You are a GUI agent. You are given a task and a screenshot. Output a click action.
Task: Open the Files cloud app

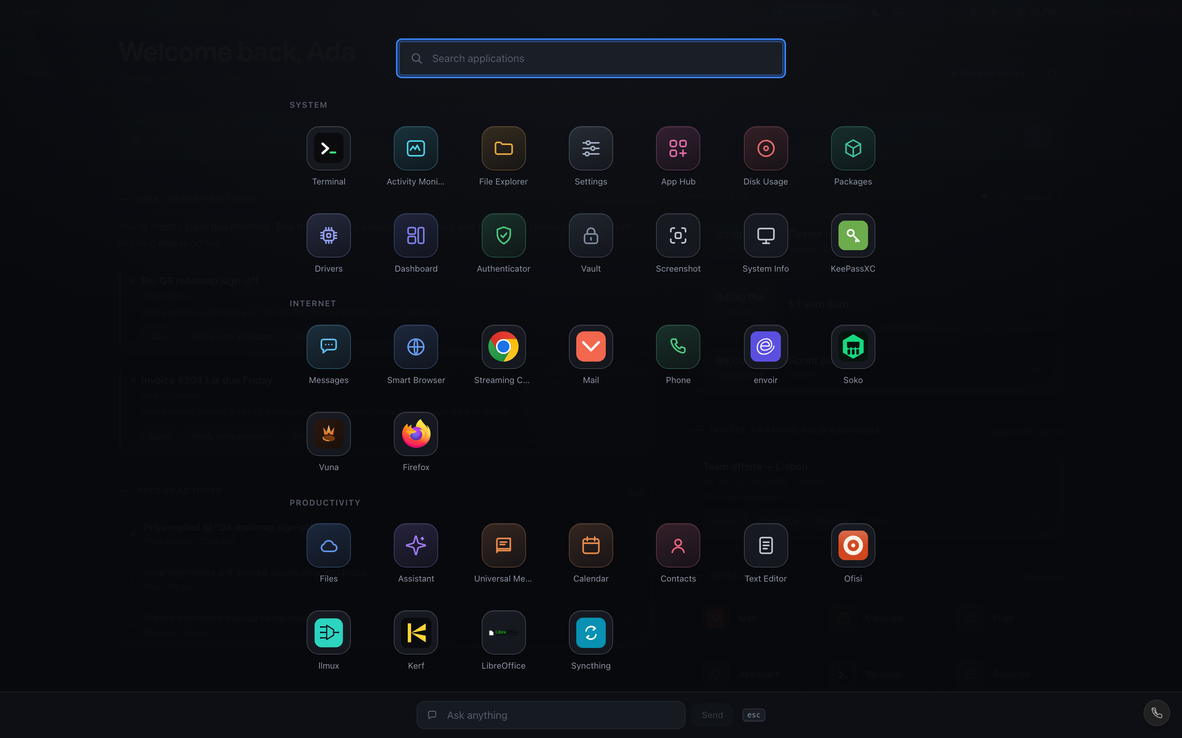328,545
